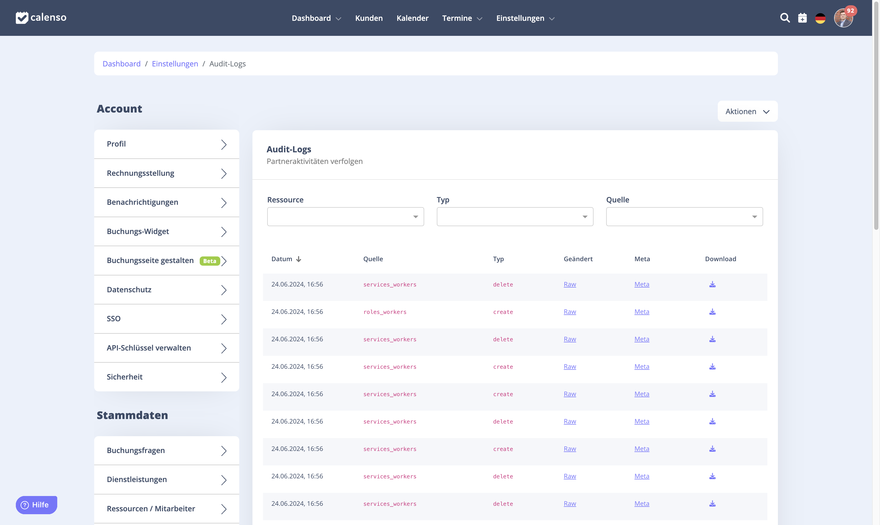Click the calenso logo
This screenshot has width=880, height=525.
tap(41, 17)
